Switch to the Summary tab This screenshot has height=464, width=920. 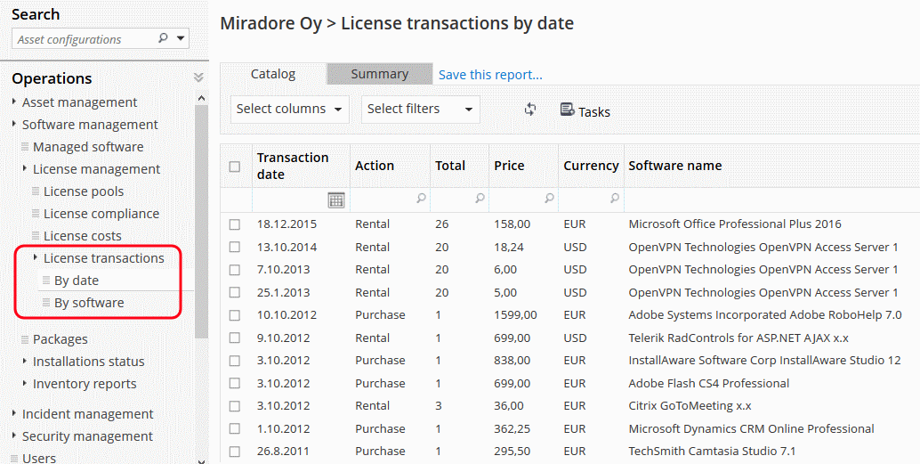pyautogui.click(x=380, y=74)
